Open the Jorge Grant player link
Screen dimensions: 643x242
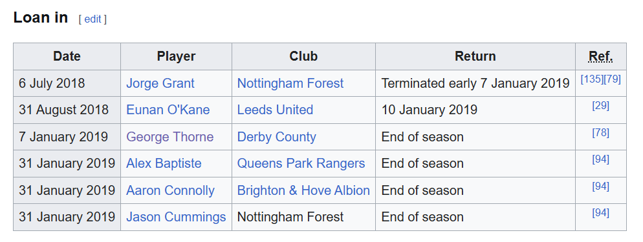click(160, 83)
